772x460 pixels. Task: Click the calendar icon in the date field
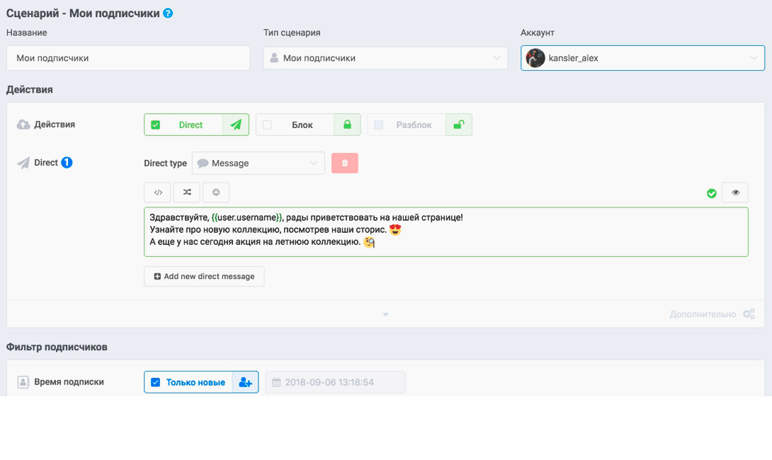[x=276, y=382]
